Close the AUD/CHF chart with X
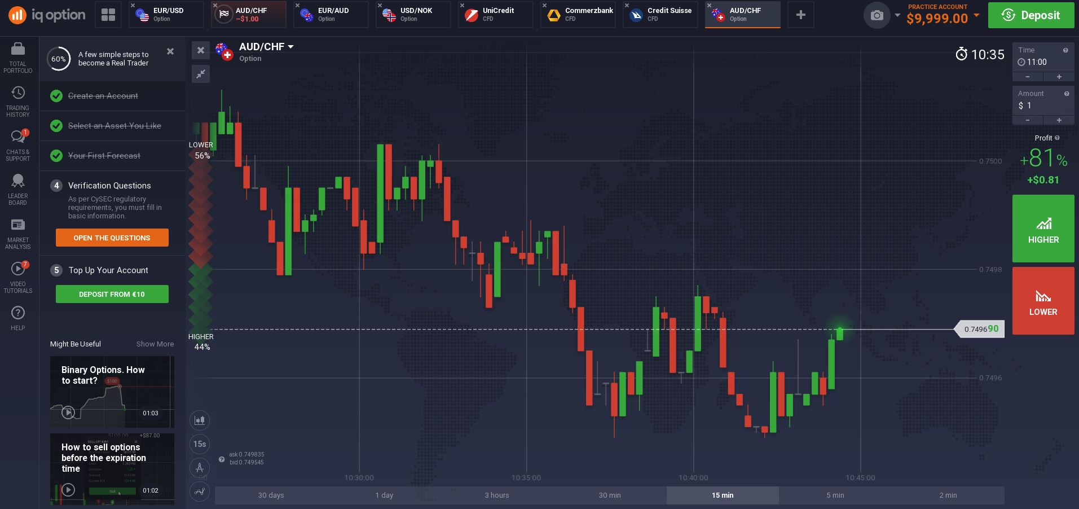 click(201, 51)
